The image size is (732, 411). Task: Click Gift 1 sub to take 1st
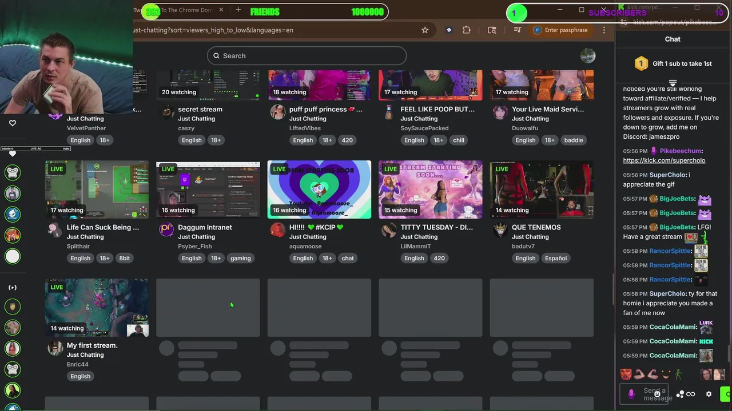(673, 64)
